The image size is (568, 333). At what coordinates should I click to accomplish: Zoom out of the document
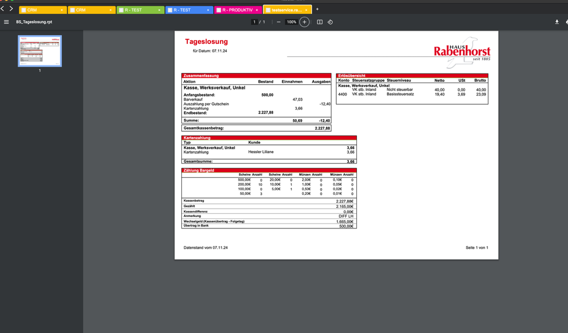278,21
